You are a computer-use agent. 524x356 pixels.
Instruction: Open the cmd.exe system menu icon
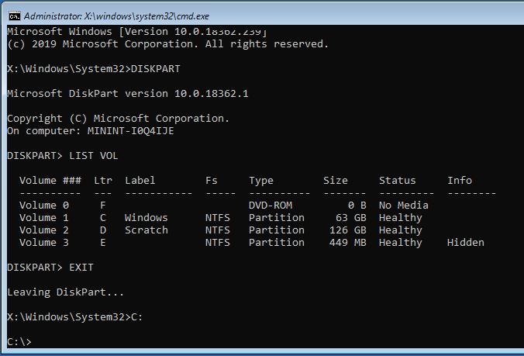click(x=12, y=16)
